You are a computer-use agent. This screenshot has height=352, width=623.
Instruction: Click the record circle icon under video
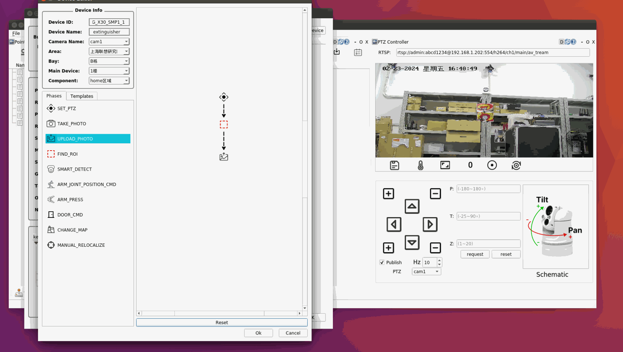click(x=492, y=165)
